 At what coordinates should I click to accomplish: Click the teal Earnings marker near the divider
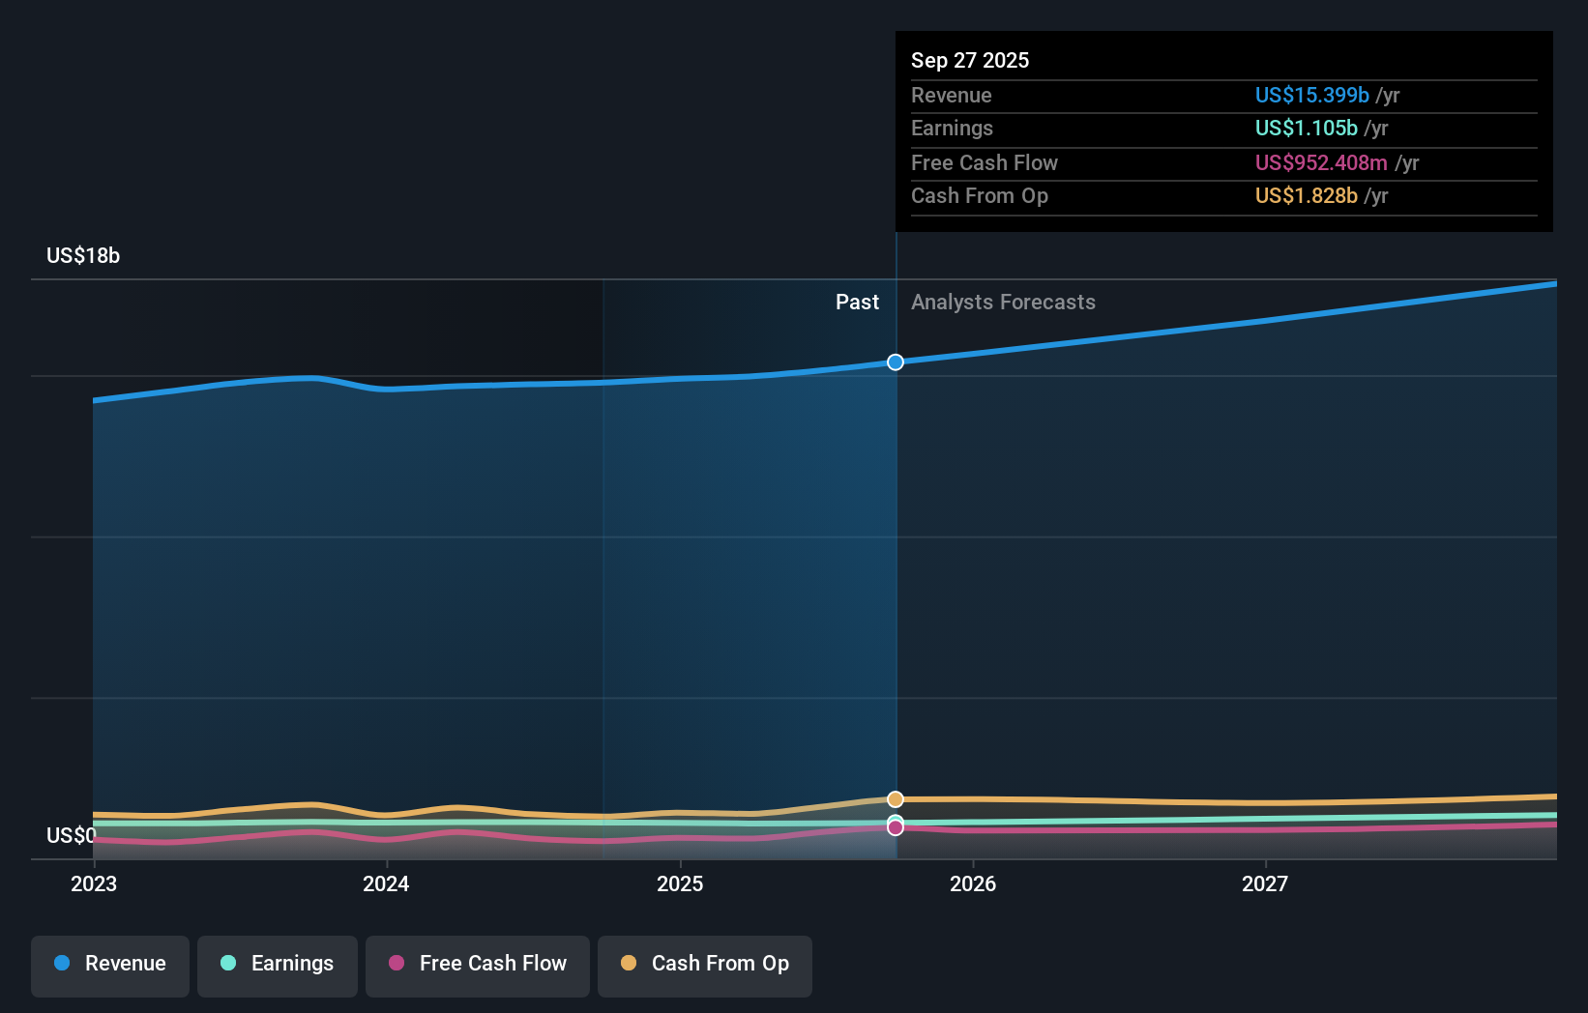(895, 820)
